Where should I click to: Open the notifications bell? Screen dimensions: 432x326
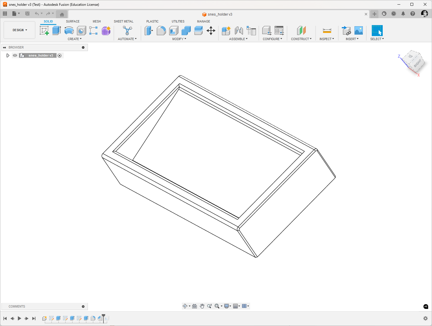[403, 14]
